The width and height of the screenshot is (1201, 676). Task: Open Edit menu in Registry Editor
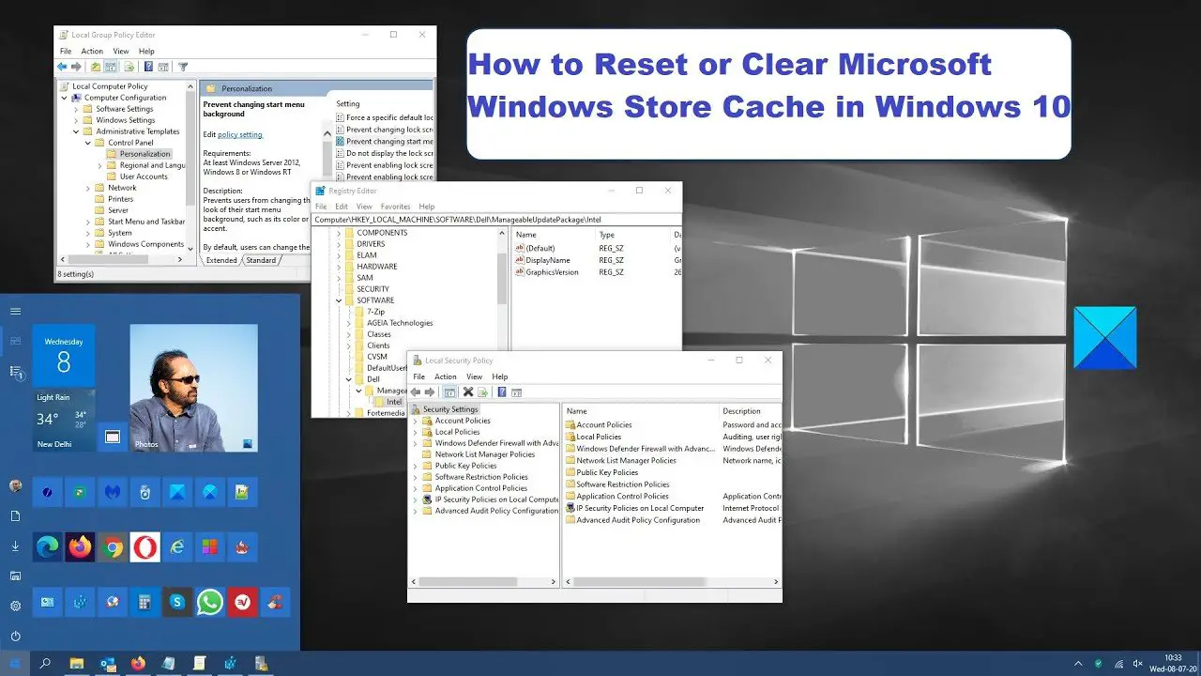point(342,207)
